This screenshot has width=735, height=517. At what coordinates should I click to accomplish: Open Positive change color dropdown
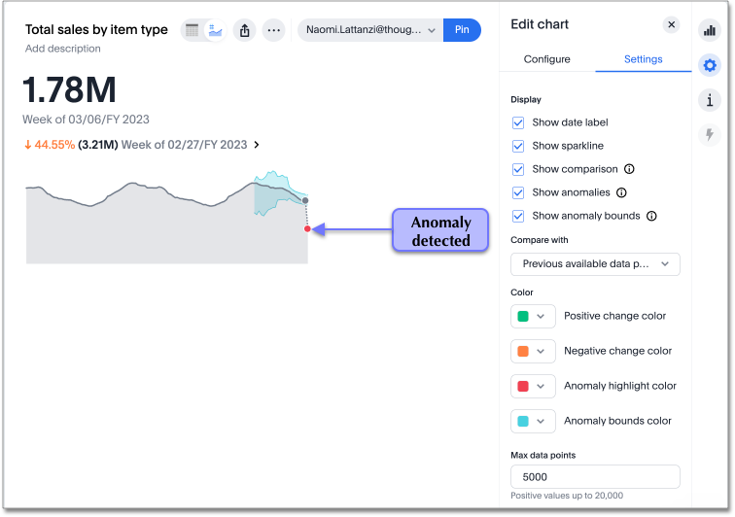(532, 316)
